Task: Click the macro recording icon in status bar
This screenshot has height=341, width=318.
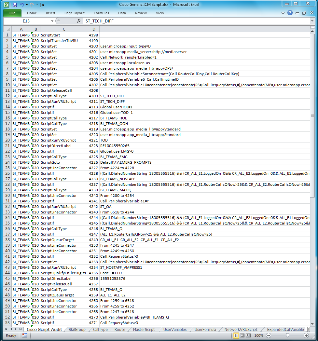Action: click(x=25, y=335)
